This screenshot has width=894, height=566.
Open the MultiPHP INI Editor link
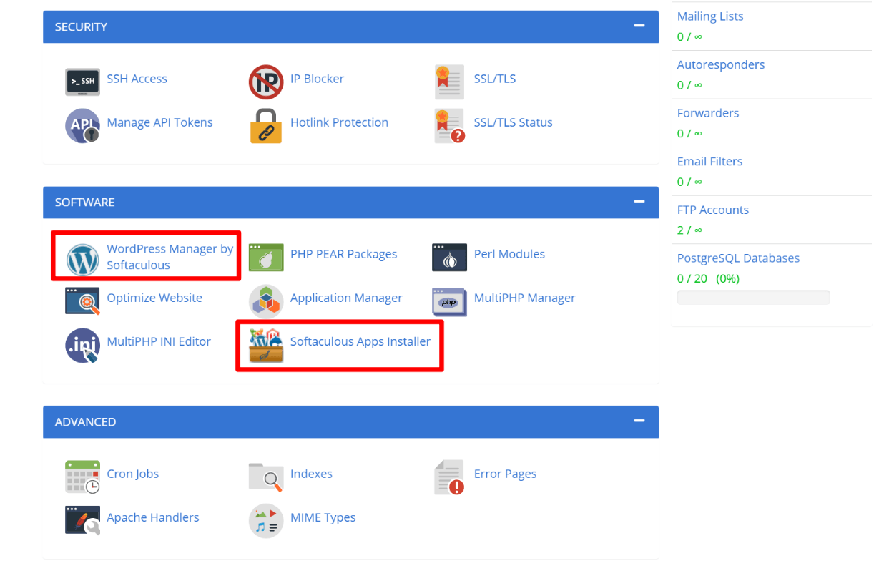[159, 341]
